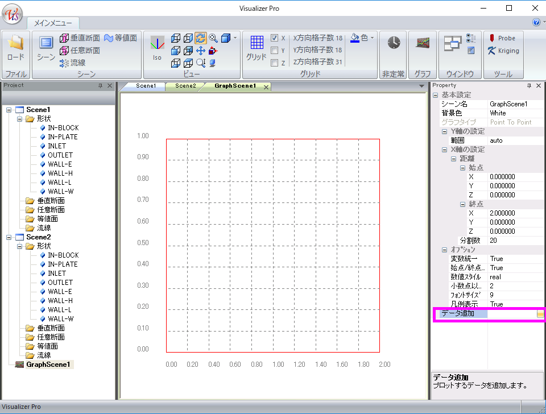Screen dimensions: 546x414
Task: Click the グラフ (Graph) icon
Action: (x=422, y=43)
